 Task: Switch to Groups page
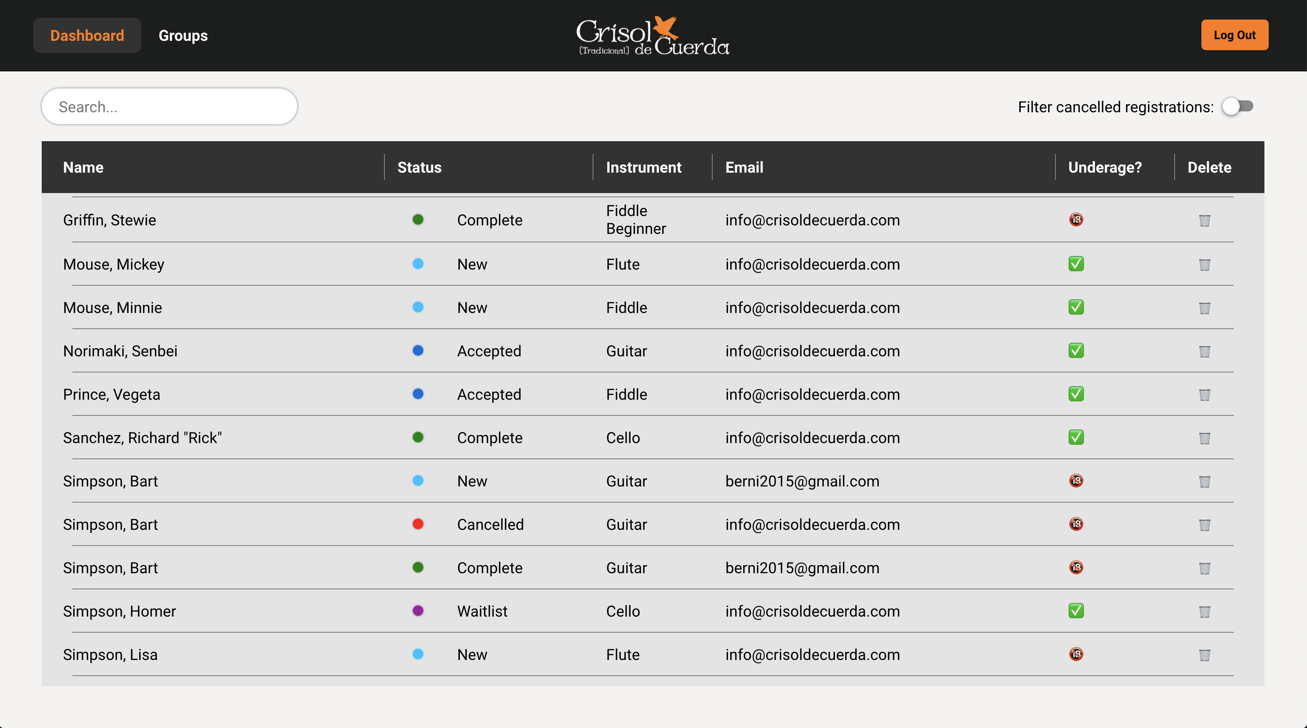(x=183, y=35)
